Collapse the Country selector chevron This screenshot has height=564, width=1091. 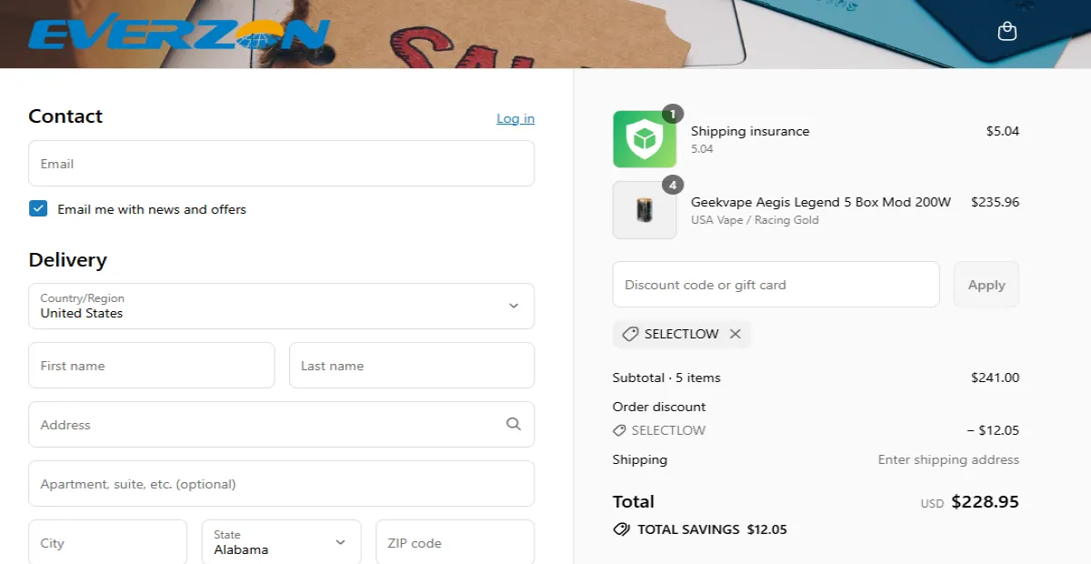click(514, 306)
